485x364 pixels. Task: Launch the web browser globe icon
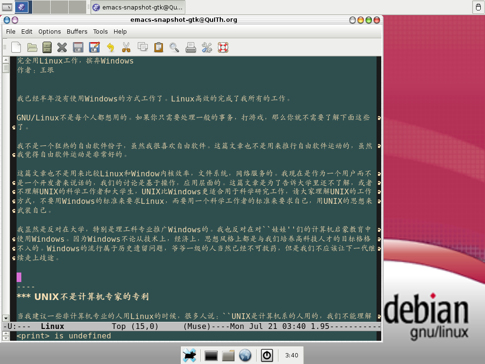pyautogui.click(x=245, y=355)
